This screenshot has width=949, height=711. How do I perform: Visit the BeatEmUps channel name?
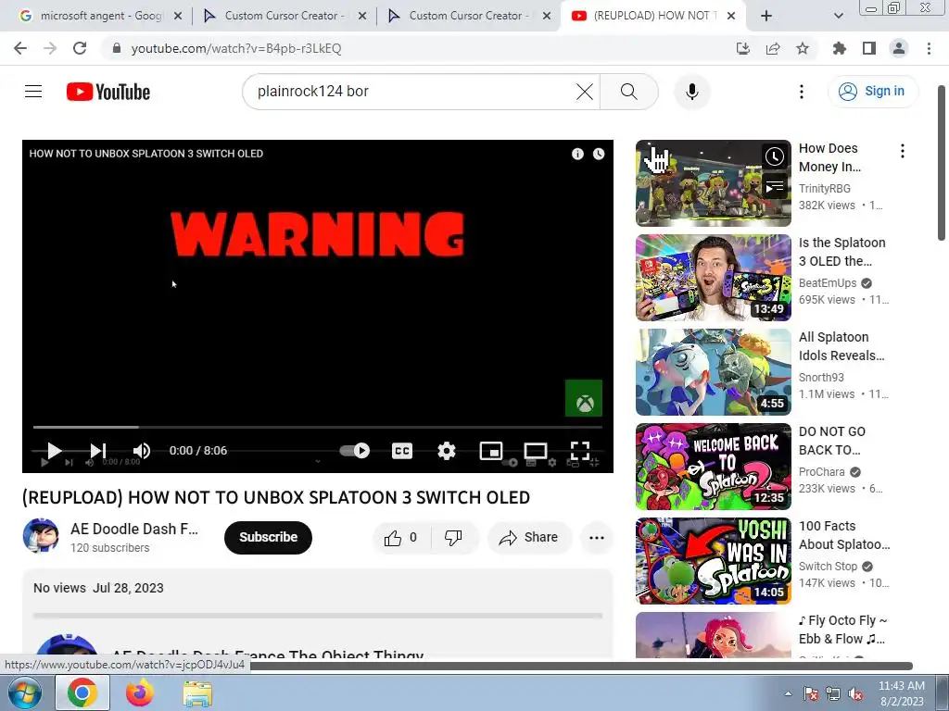click(828, 283)
